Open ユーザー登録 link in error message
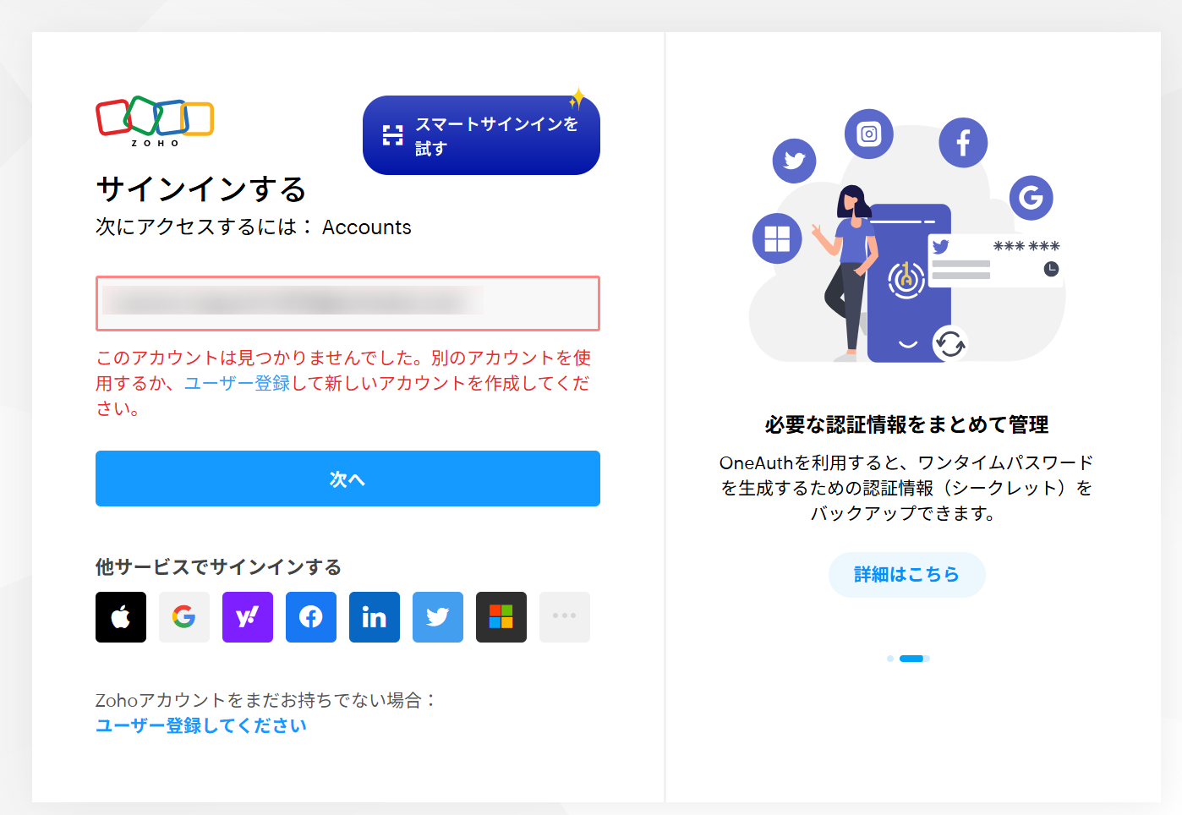The image size is (1182, 815). tap(238, 383)
